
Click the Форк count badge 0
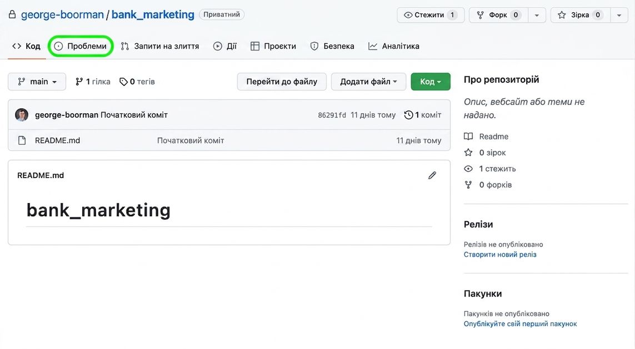[516, 15]
